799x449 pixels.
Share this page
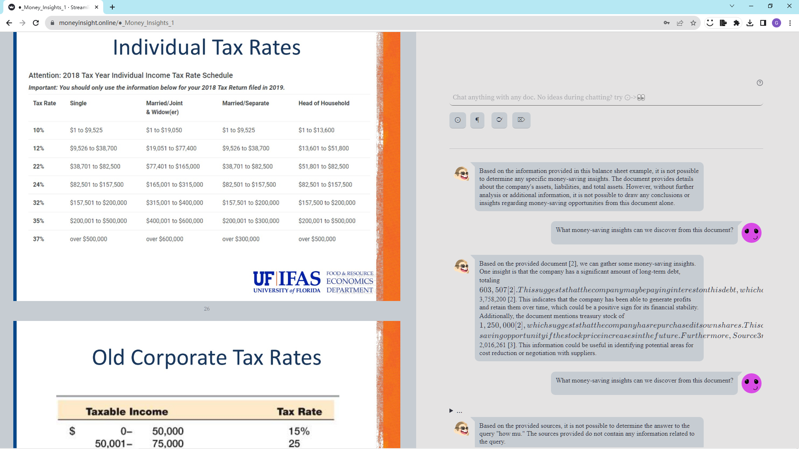[680, 23]
